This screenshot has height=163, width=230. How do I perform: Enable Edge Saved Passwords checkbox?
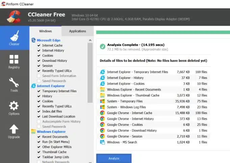[39, 81]
